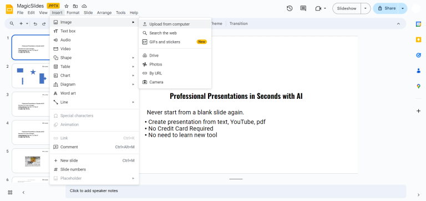Open the Slide menu

tap(88, 13)
